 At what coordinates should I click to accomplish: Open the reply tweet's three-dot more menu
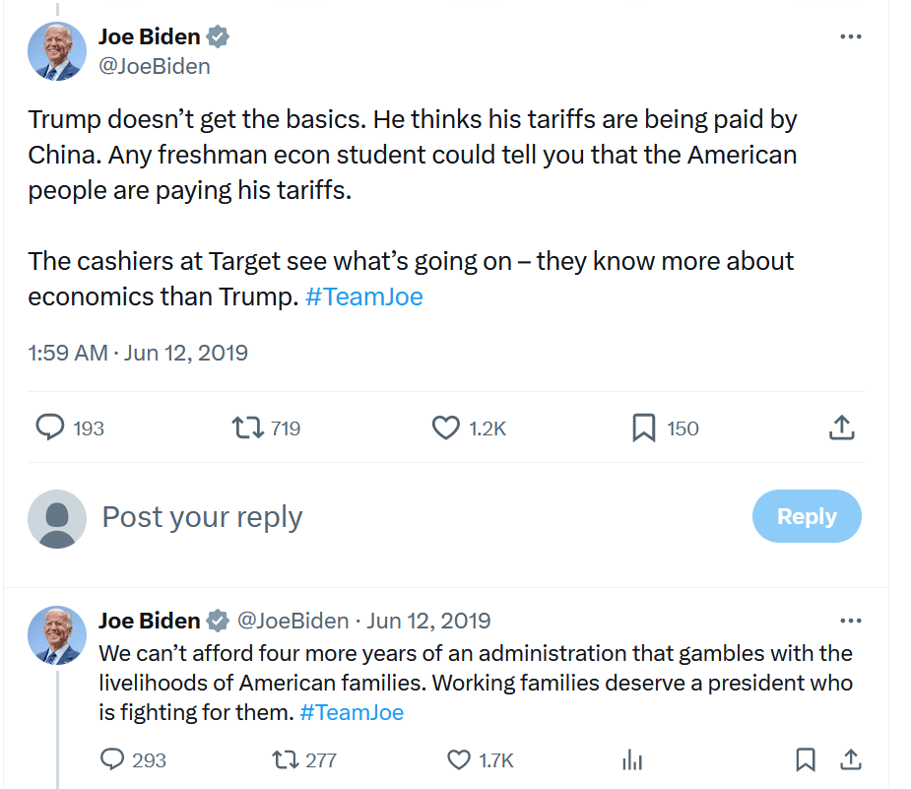(x=850, y=621)
